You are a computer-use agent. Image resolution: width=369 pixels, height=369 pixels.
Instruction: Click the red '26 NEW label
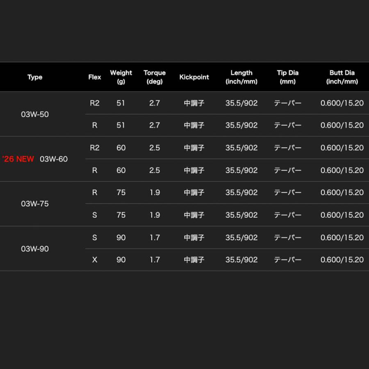tap(18, 159)
